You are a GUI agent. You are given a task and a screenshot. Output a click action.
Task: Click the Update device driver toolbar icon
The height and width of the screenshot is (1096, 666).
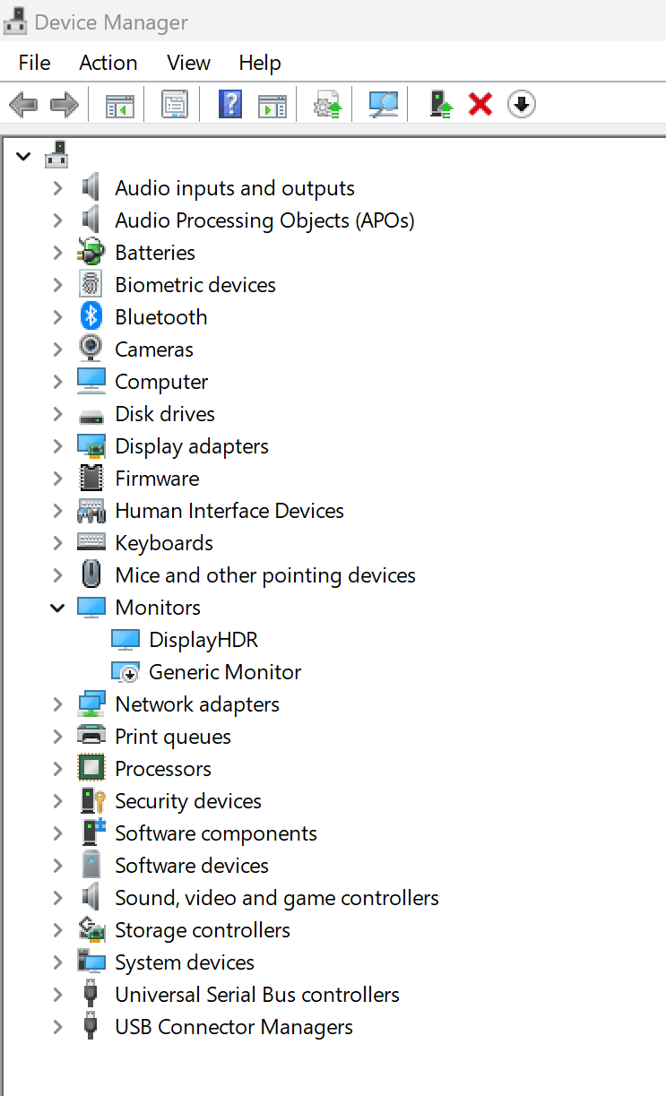tap(327, 105)
